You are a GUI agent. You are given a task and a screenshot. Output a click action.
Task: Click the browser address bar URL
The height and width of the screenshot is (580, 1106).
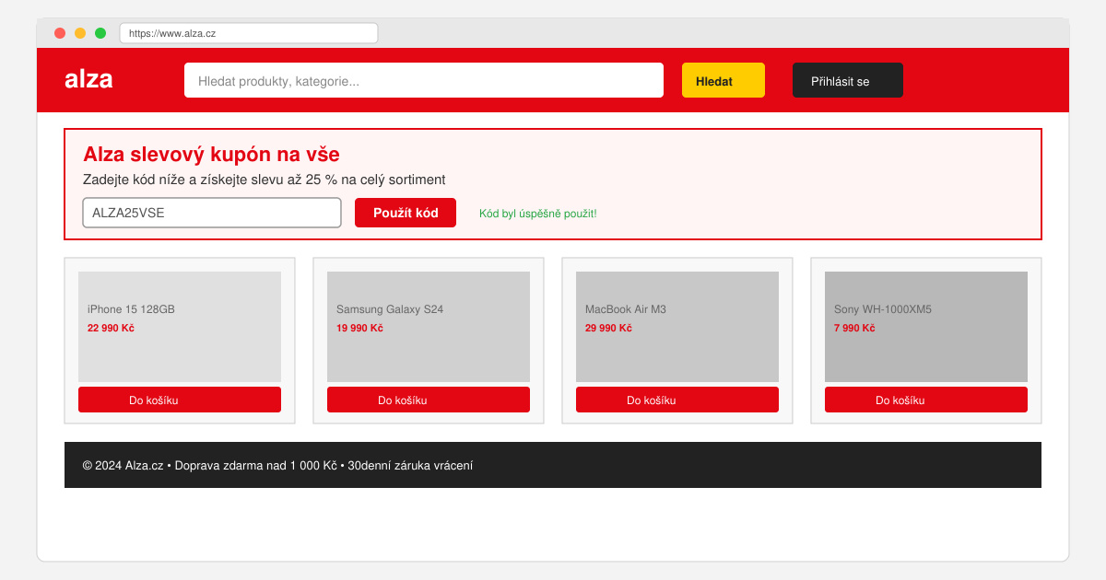click(x=249, y=33)
